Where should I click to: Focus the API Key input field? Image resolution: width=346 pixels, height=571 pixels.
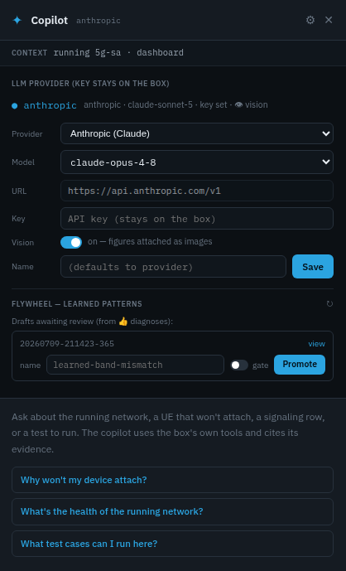197,219
